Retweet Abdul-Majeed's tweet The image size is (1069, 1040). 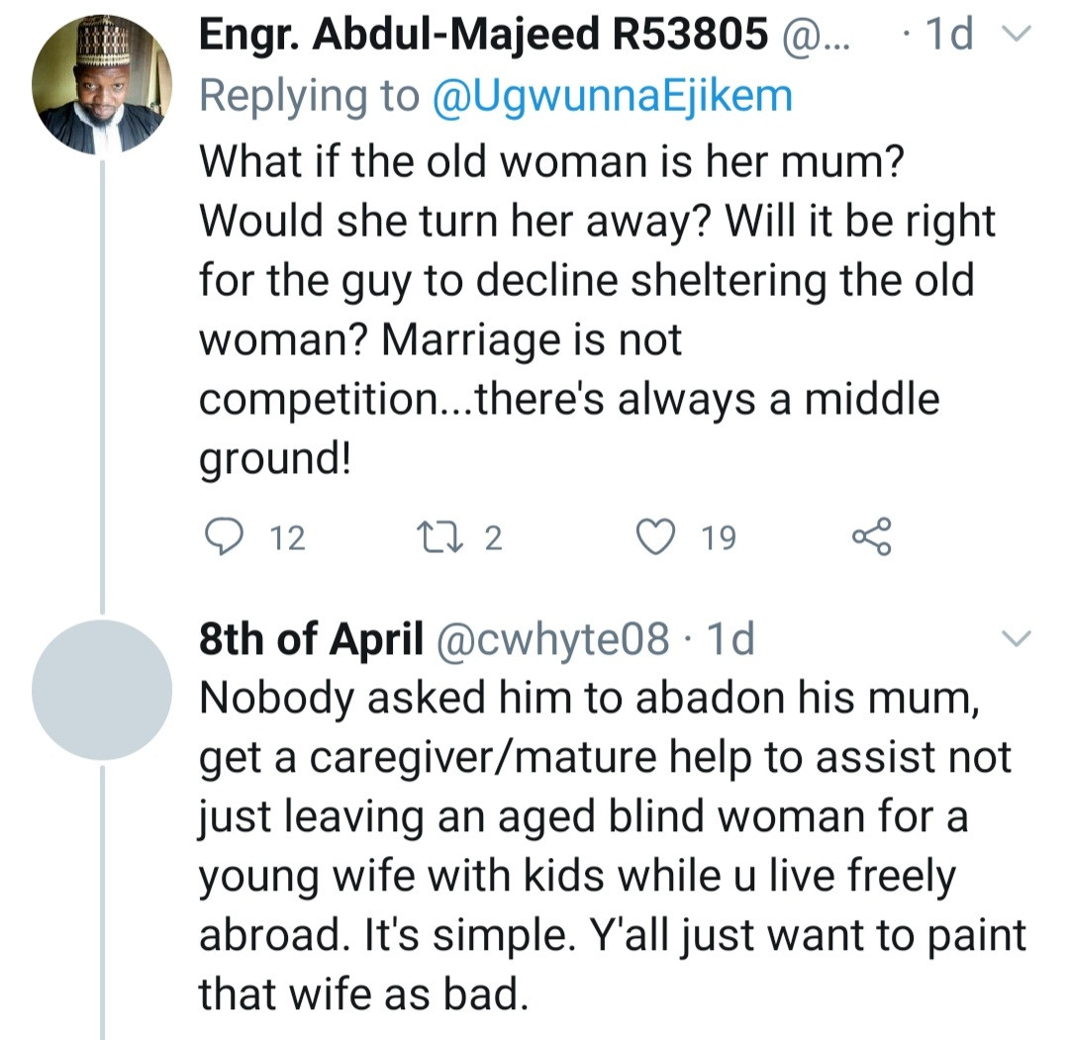(x=434, y=536)
